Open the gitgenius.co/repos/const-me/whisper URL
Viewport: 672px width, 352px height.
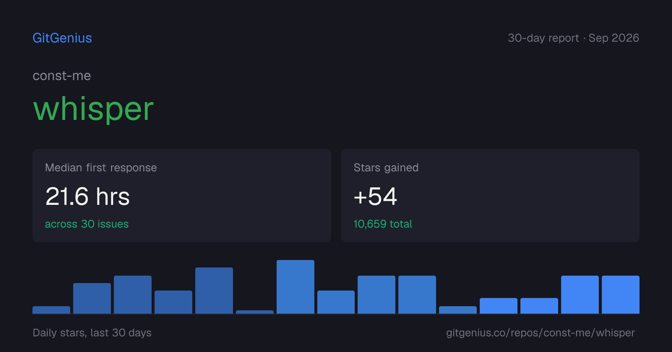click(540, 333)
